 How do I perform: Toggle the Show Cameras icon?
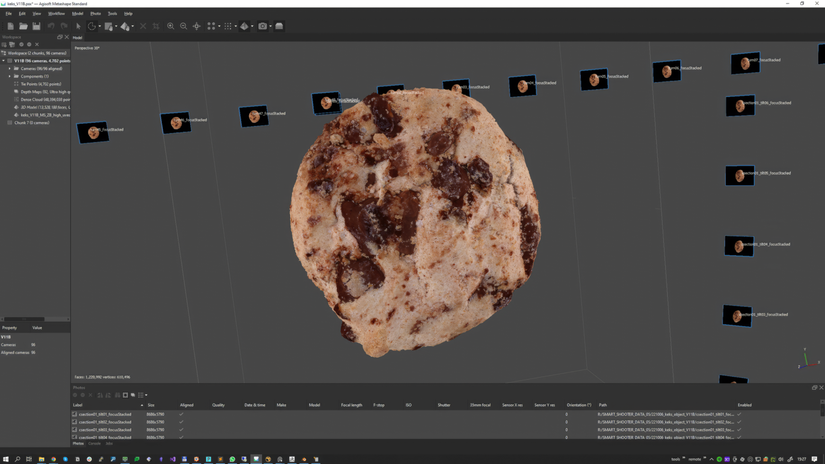(x=263, y=26)
